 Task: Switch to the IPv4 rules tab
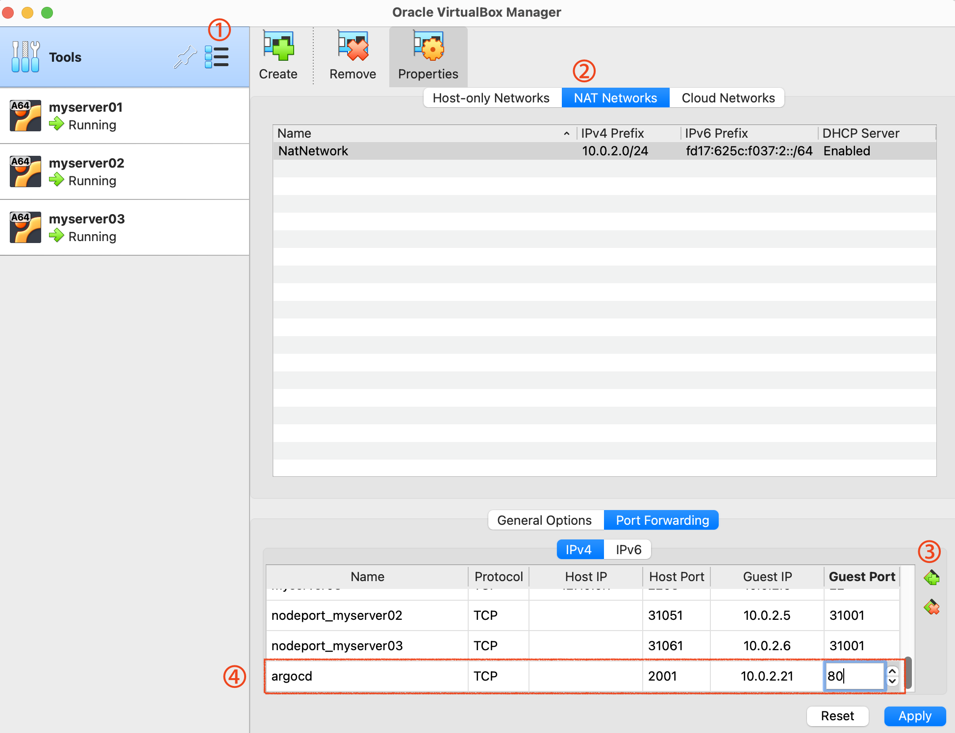(579, 550)
